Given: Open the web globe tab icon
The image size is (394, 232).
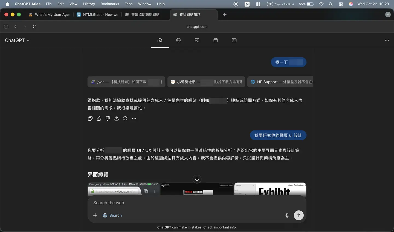Looking at the screenshot, I should coord(178,40).
